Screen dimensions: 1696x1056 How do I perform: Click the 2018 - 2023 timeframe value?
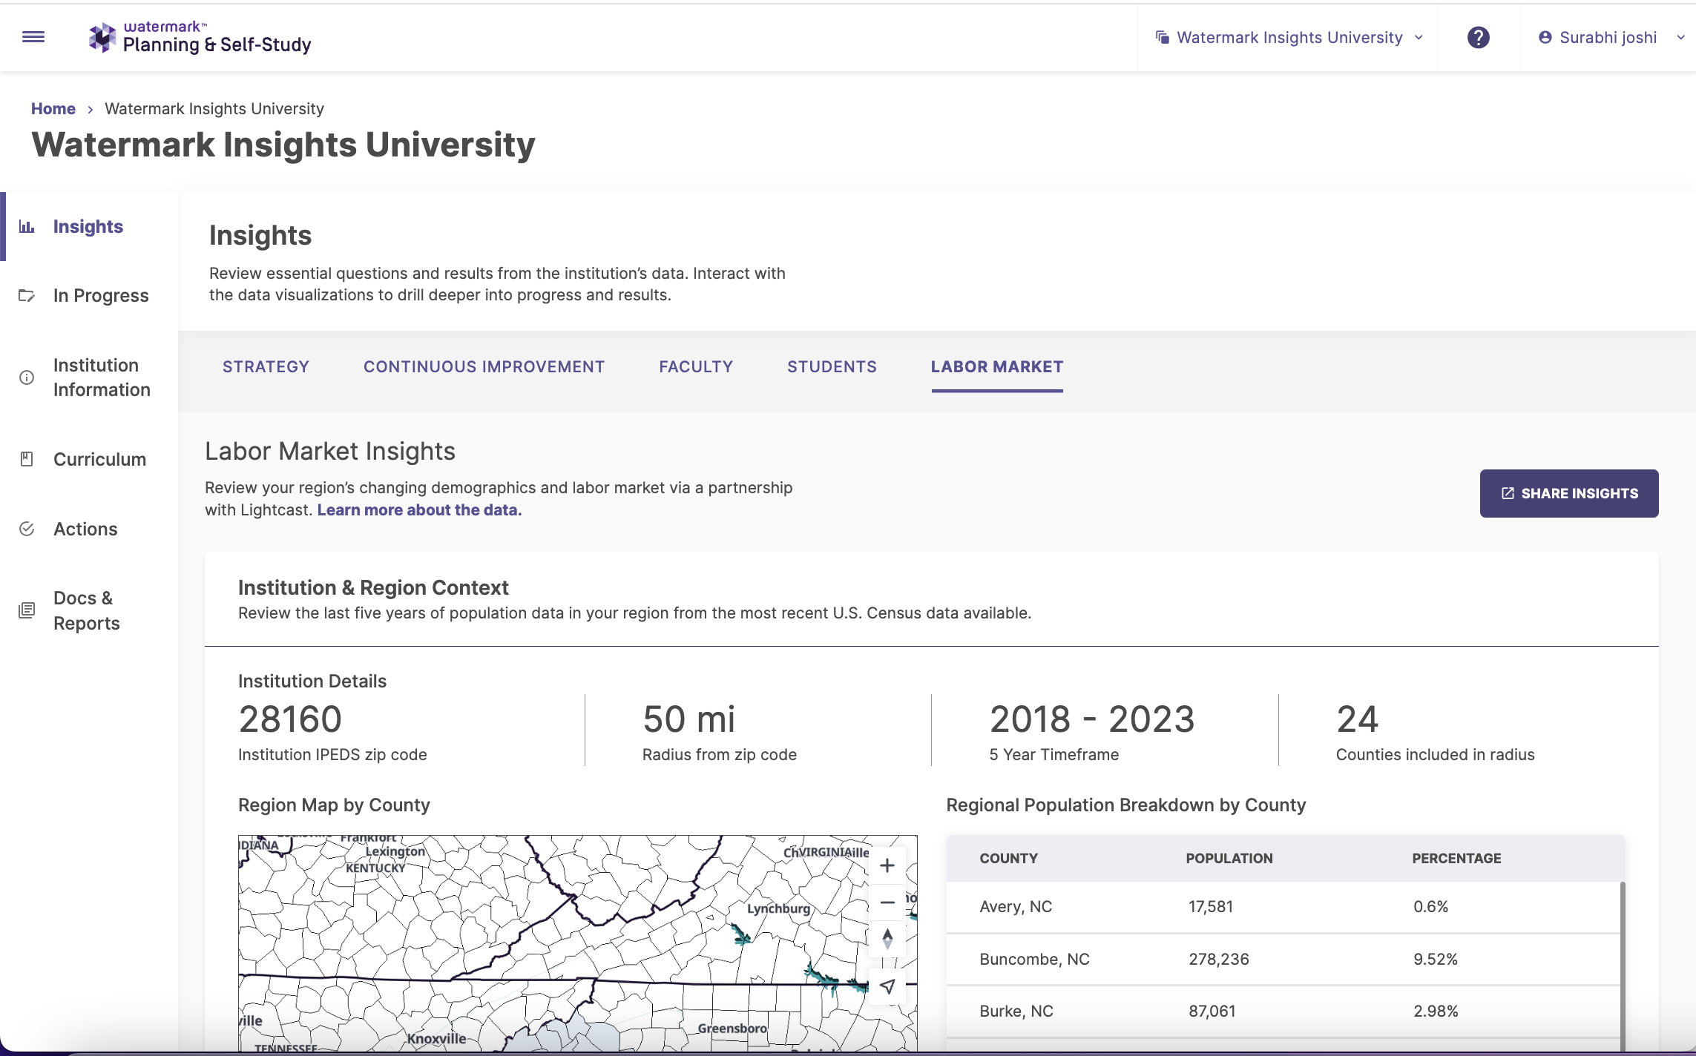pyautogui.click(x=1092, y=719)
